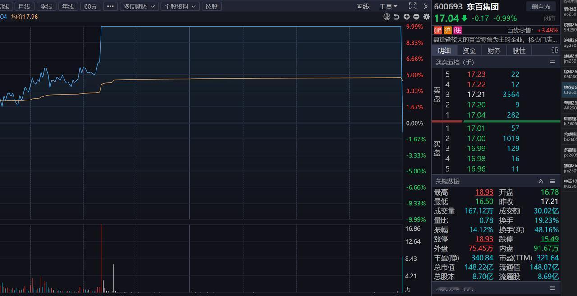Click the 涨停 limit-up price 18.93
Screen dimensions: 577x296
tap(484, 239)
